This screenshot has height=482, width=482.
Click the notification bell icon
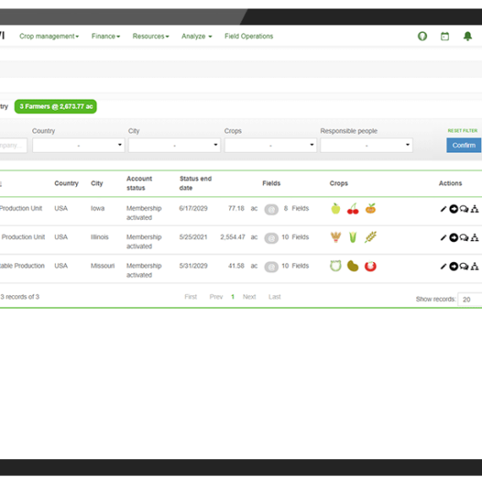pyautogui.click(x=468, y=36)
